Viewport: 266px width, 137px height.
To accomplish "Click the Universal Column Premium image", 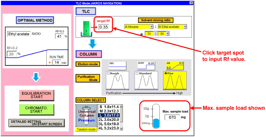I will (86, 116).
